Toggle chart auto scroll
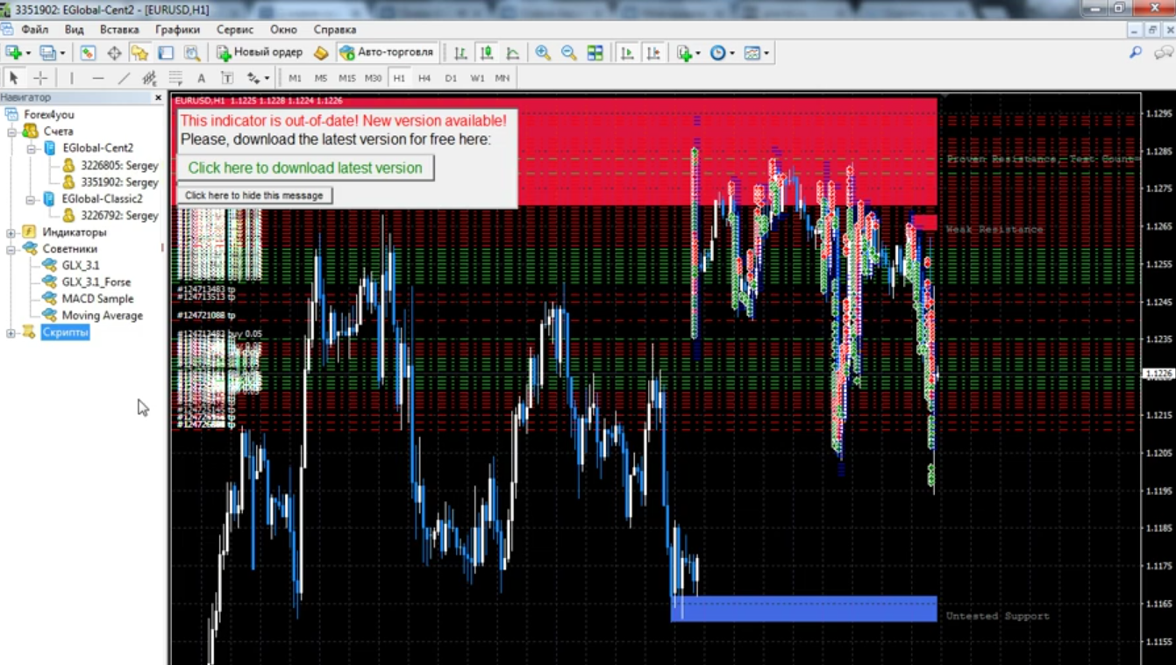This screenshot has width=1176, height=665. [x=627, y=53]
